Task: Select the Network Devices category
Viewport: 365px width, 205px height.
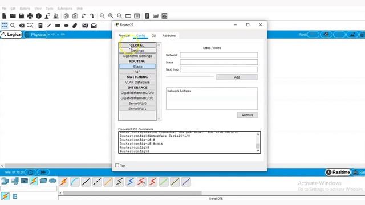Action: point(5,181)
